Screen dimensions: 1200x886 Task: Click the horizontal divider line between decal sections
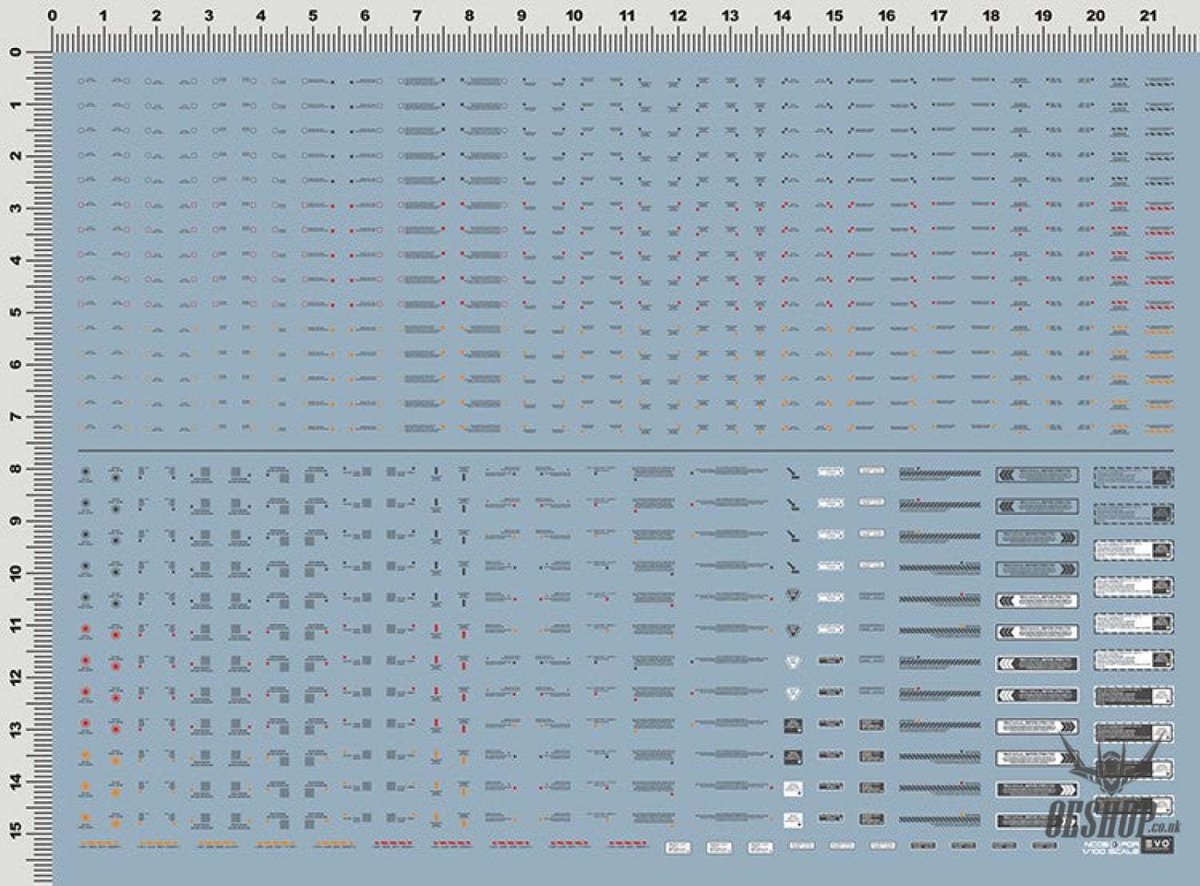pos(624,450)
